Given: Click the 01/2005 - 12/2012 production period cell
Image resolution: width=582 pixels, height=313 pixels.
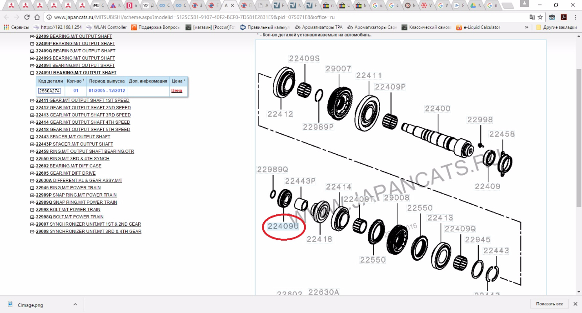Looking at the screenshot, I should click(107, 91).
